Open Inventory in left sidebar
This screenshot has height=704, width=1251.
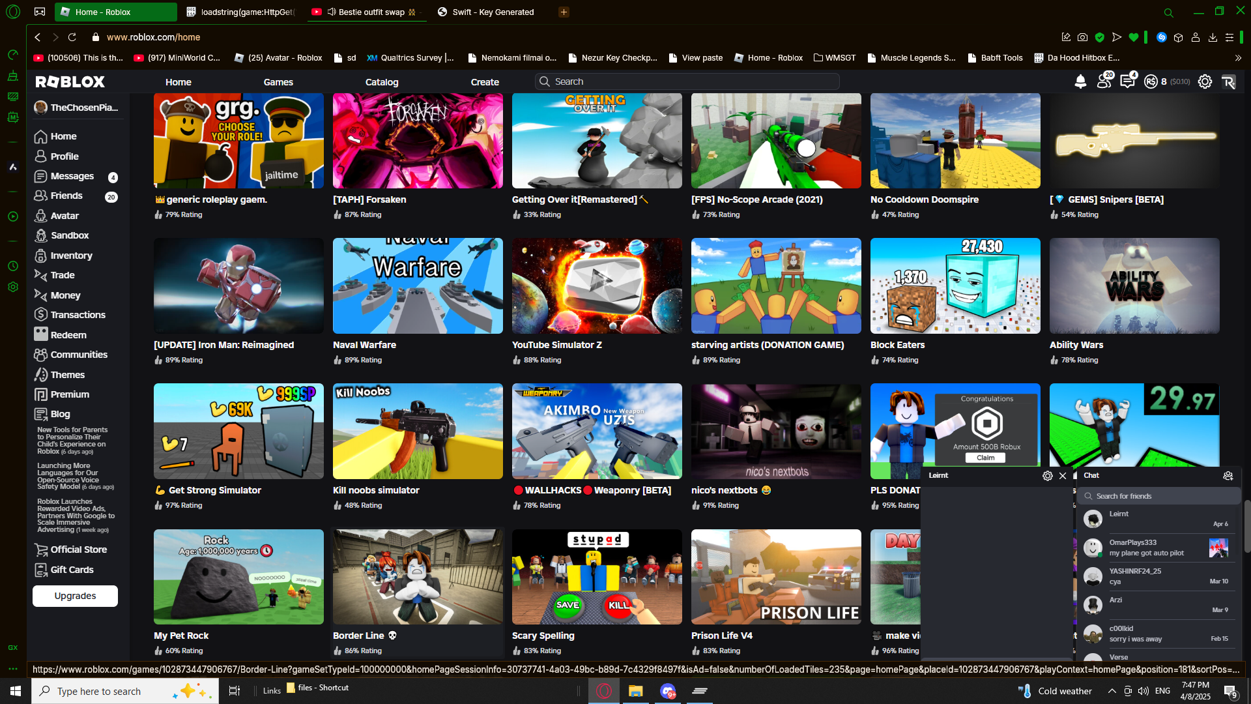(71, 256)
